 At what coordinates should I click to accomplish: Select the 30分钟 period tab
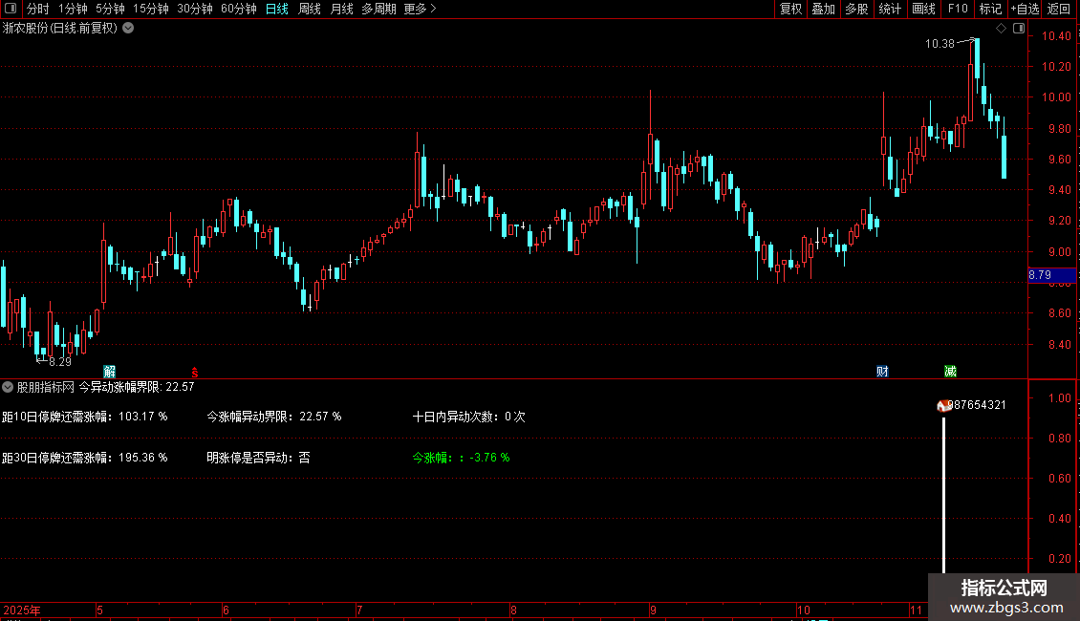coord(195,9)
